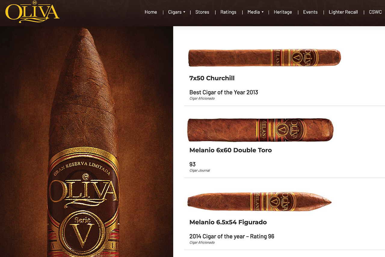Click the Oliva logo in the header

click(32, 12)
